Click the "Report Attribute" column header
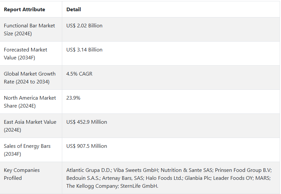 click(x=24, y=10)
